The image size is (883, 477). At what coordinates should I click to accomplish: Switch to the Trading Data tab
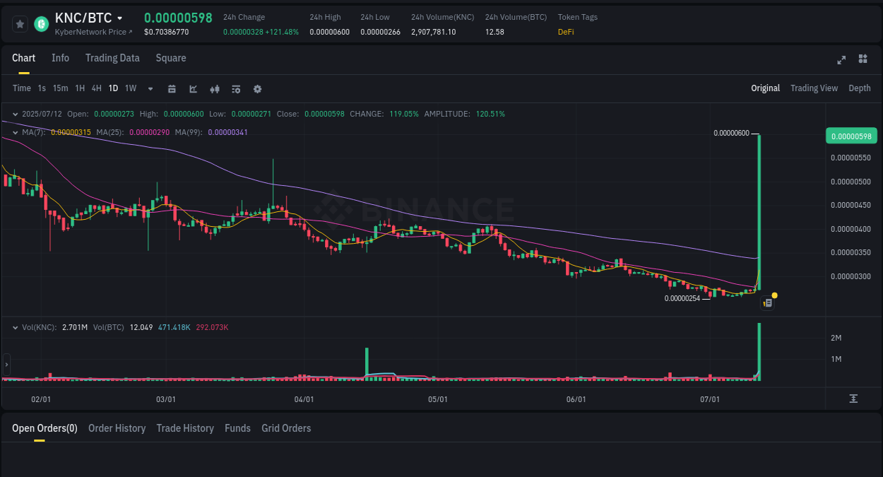[x=112, y=58]
